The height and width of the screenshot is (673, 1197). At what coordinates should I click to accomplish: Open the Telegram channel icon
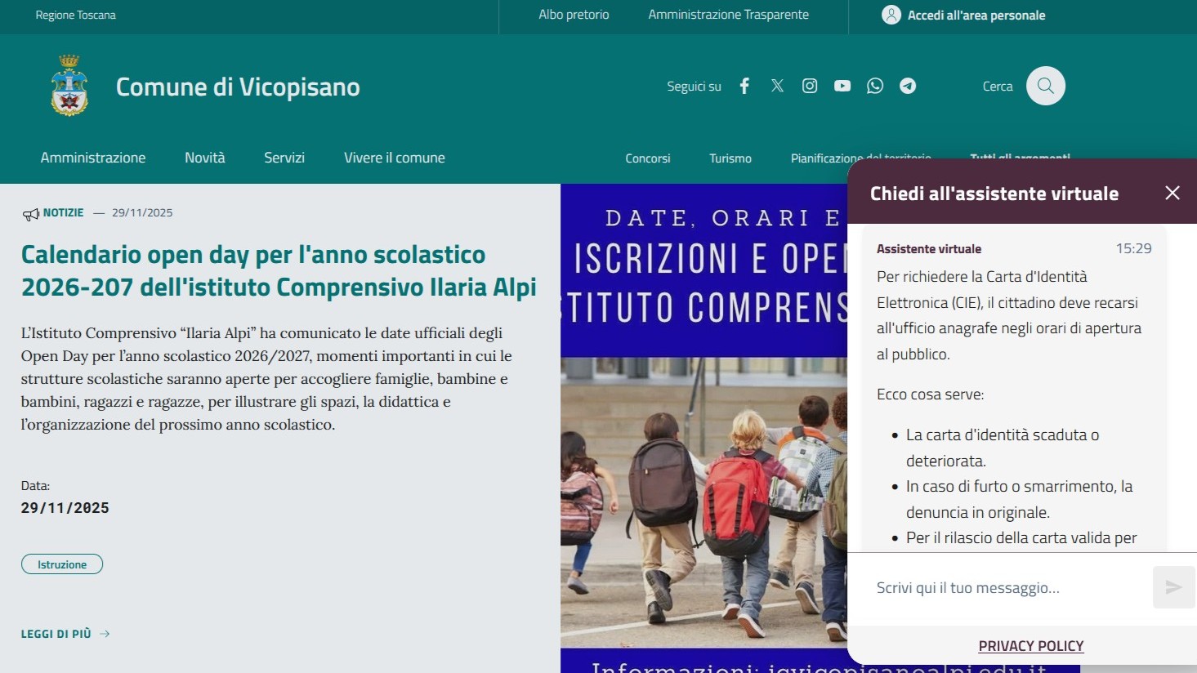(908, 86)
